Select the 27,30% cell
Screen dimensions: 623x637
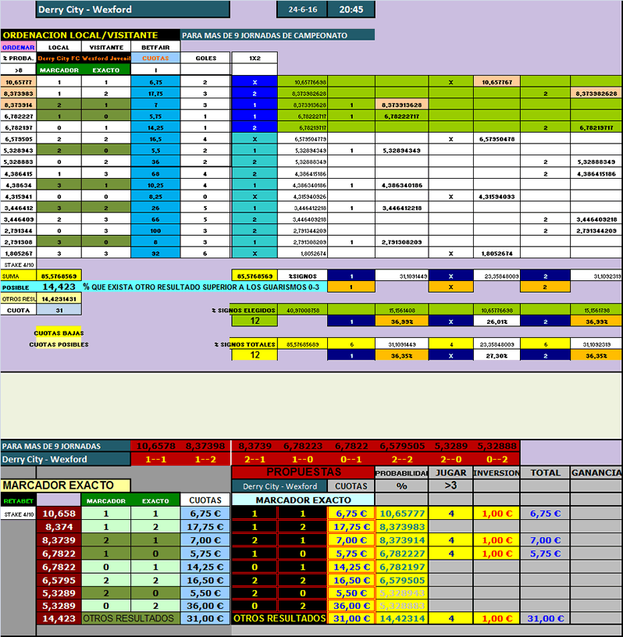tap(497, 355)
